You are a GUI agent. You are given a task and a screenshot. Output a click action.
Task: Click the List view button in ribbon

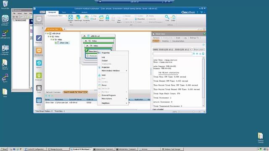coord(93,19)
